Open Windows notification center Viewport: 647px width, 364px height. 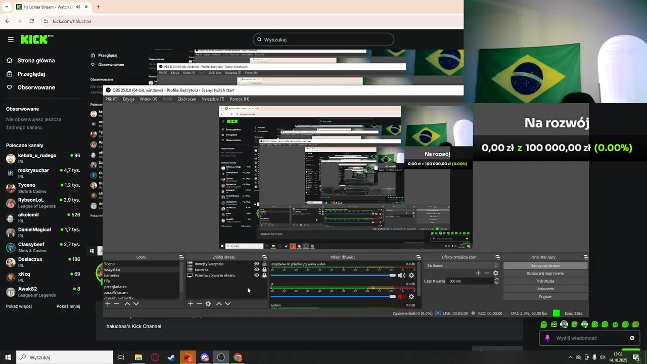click(x=636, y=357)
